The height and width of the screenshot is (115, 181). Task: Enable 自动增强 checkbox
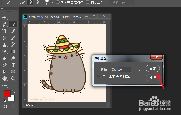click(x=88, y=2)
